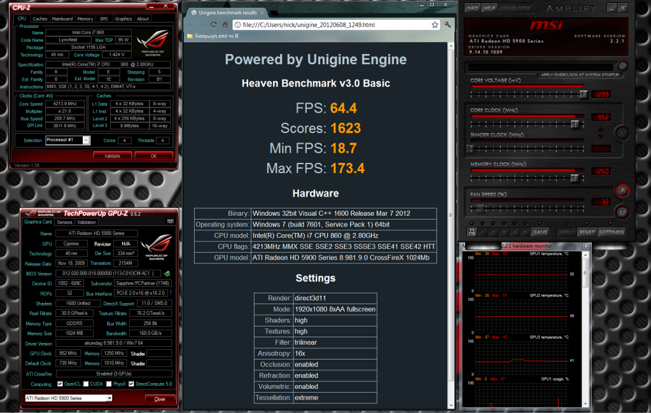Viewport: 651px width, 413px height.
Task: Click the memory clock slider handle
Action: pyautogui.click(x=574, y=178)
